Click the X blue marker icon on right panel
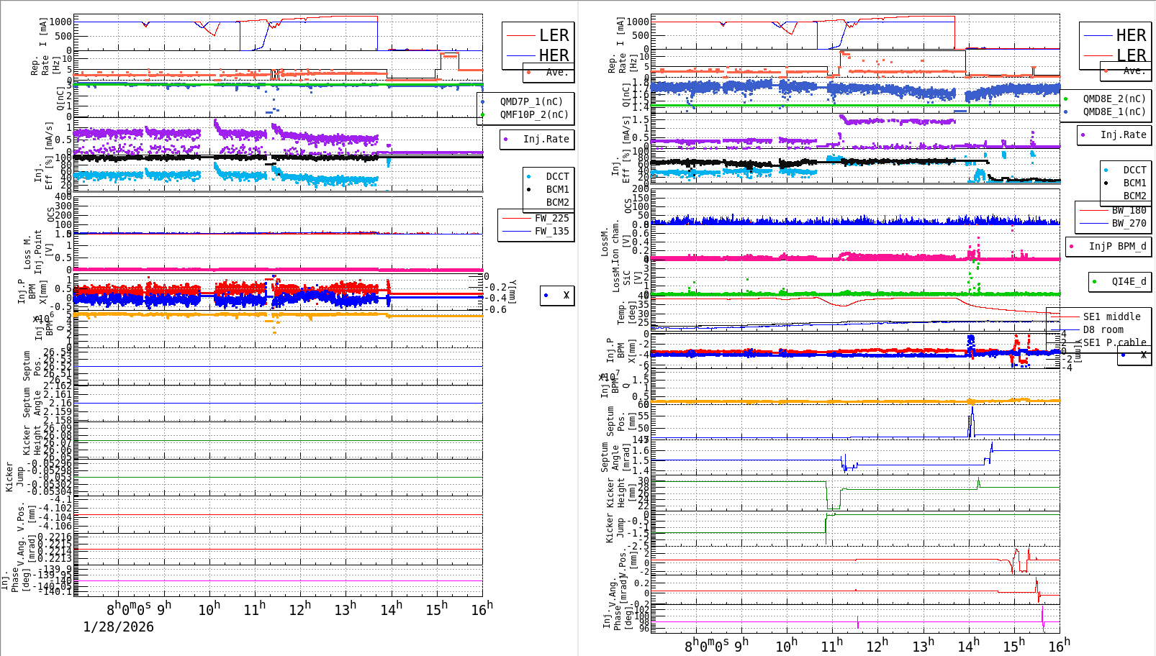The image size is (1156, 656). (x=1121, y=354)
